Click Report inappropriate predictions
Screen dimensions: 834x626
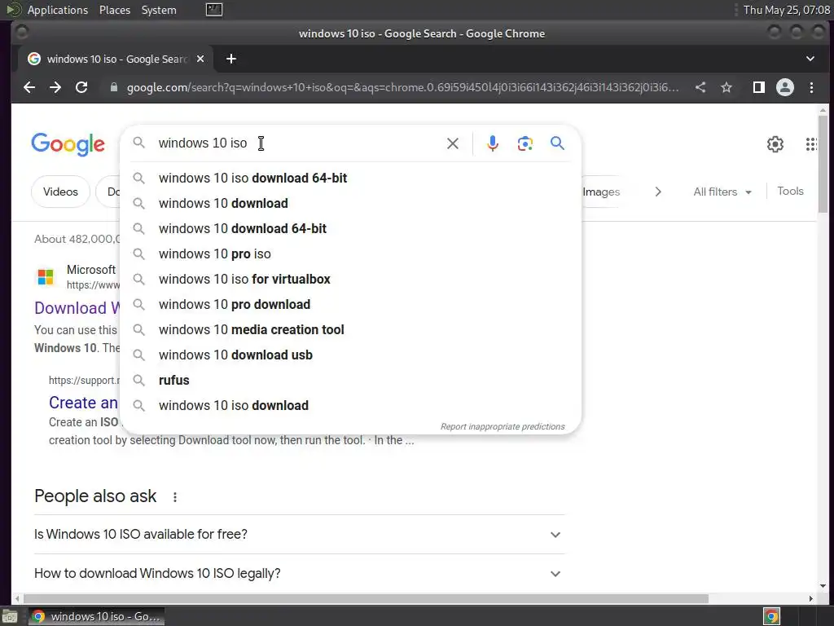click(x=503, y=426)
